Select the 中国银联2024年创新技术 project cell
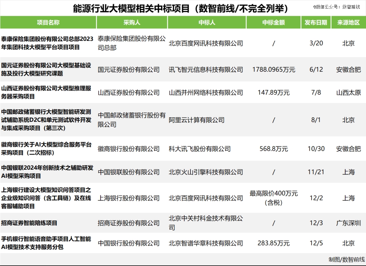Screen dimensions: 366x266 tap(47, 172)
